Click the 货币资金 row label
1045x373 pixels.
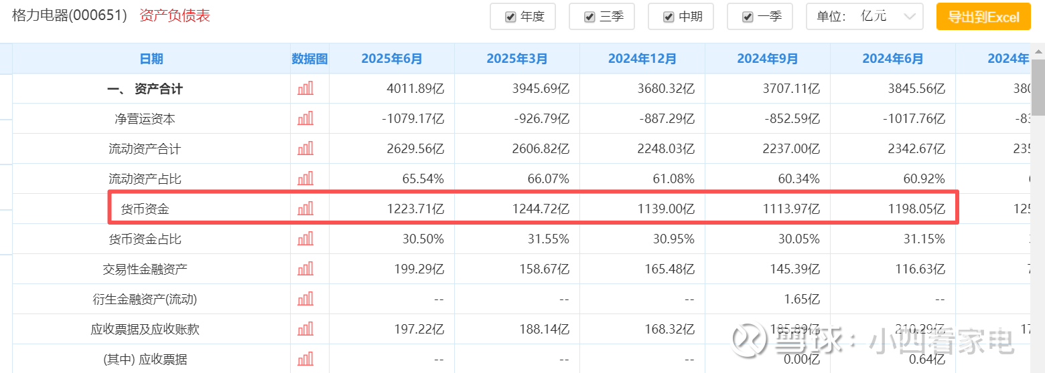[145, 209]
